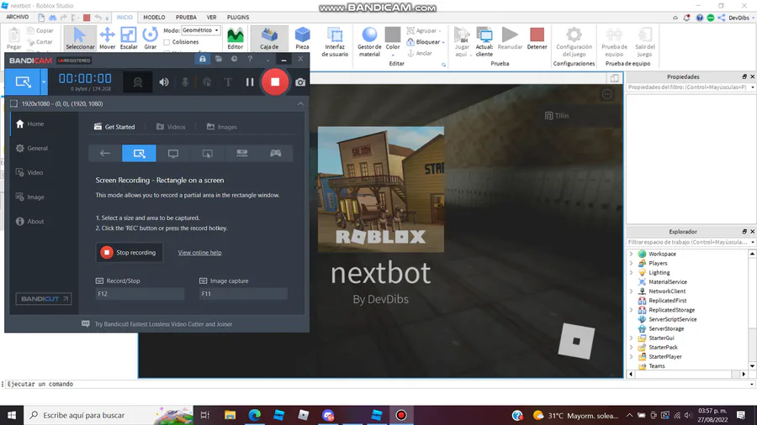757x425 pixels.
Task: Toggle Bandicam microphone icon
Action: 185,82
